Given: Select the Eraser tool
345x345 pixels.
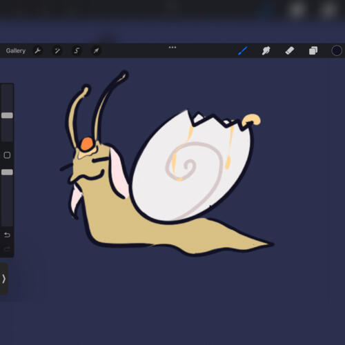Looking at the screenshot, I should pos(290,50).
